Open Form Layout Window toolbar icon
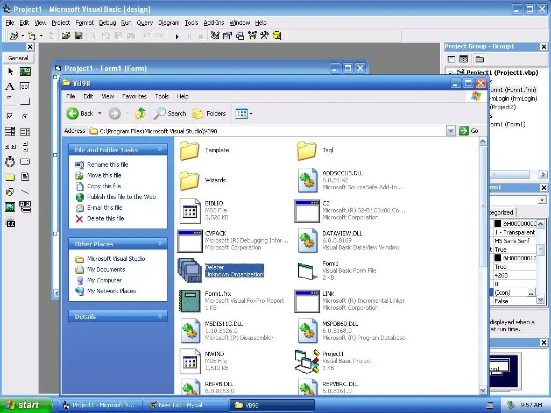 [x=240, y=35]
